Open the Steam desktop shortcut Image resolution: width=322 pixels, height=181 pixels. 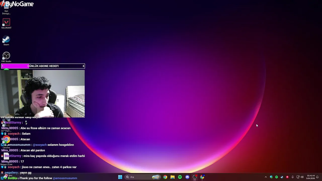pyautogui.click(x=6, y=41)
